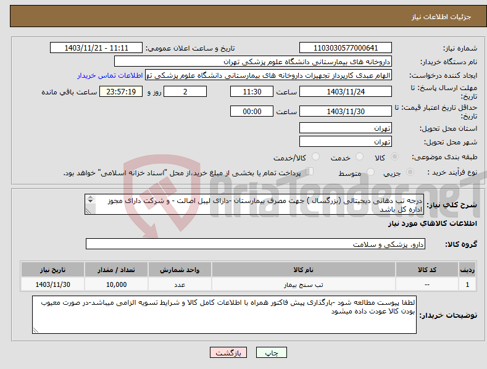The height and width of the screenshot is (369, 487).
Task: Click the تعداد / مقدار column header
Action: (116, 270)
